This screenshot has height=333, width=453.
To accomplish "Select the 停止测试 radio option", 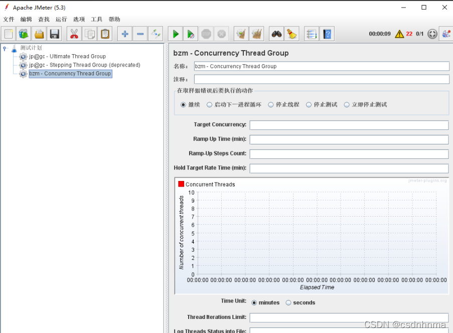I will pyautogui.click(x=309, y=104).
